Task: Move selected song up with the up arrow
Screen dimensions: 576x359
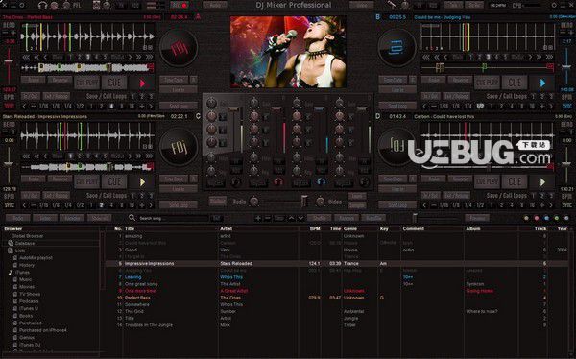Action: coord(291,218)
